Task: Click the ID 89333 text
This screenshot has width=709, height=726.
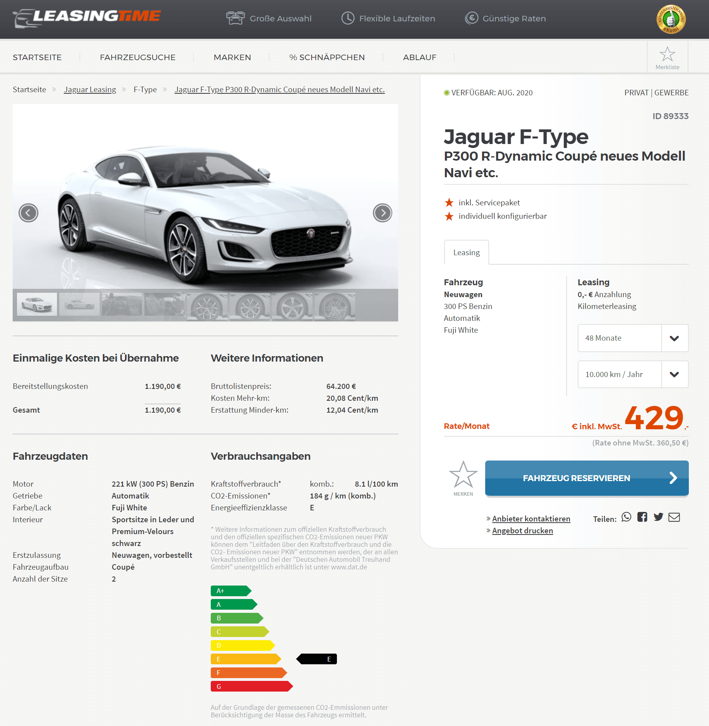Action: (x=670, y=116)
